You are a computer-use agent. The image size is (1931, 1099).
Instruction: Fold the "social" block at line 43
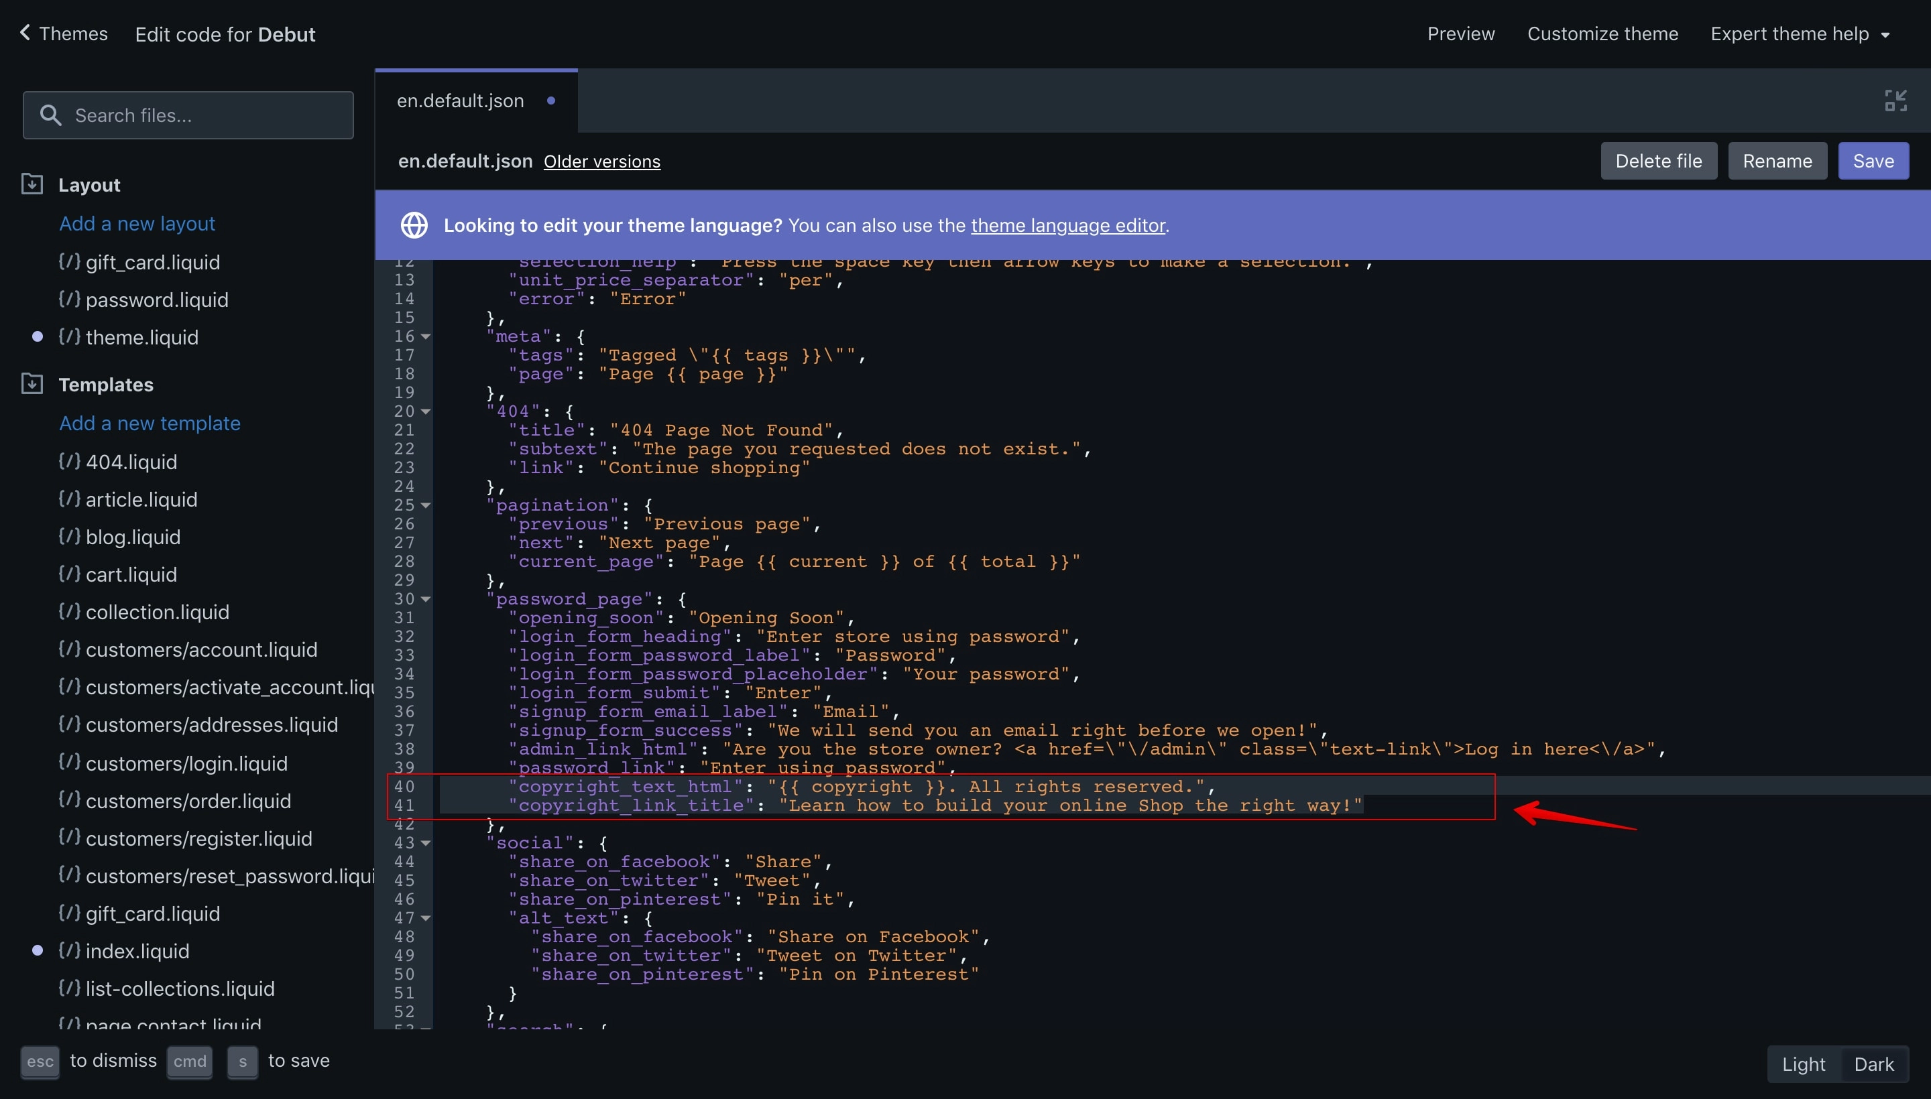(x=426, y=843)
